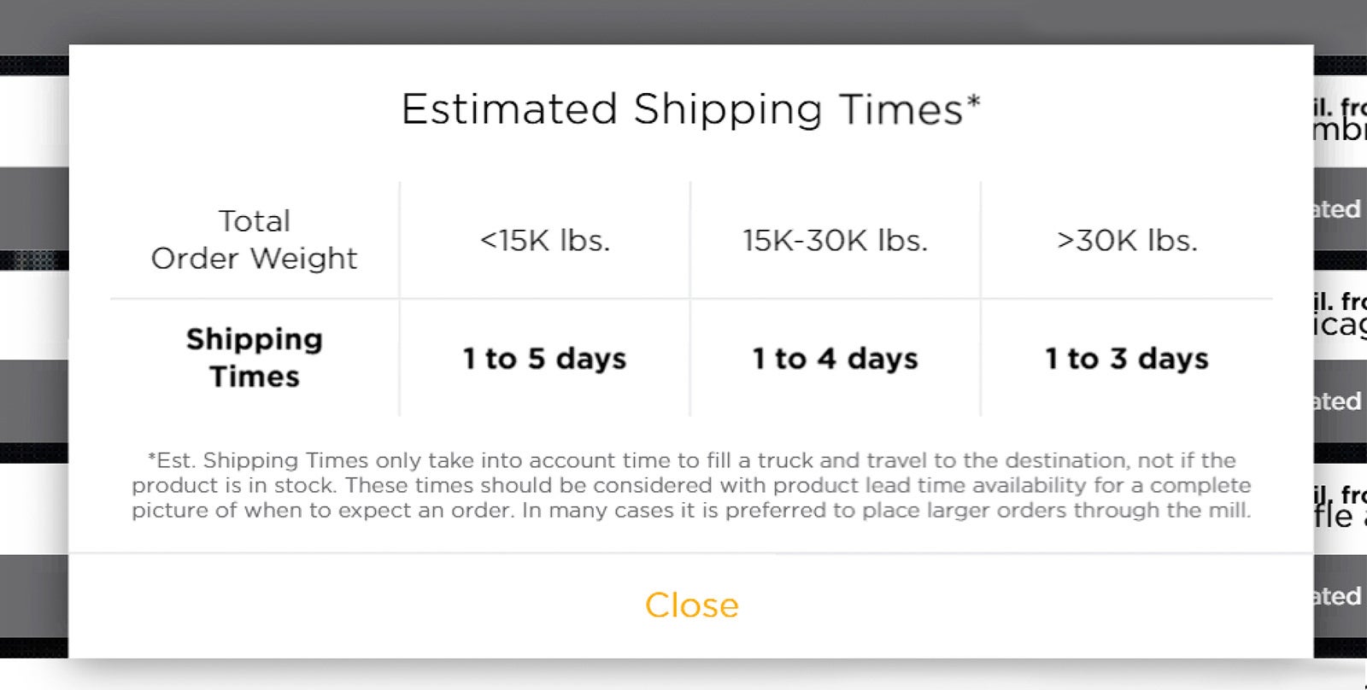Click the Estimated Shipping Times title
1367x690 pixels.
coord(682,109)
